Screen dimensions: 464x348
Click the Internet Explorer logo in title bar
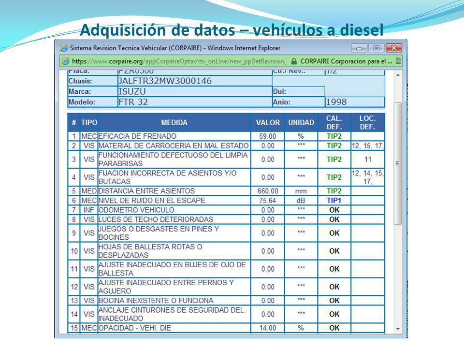[64, 48]
